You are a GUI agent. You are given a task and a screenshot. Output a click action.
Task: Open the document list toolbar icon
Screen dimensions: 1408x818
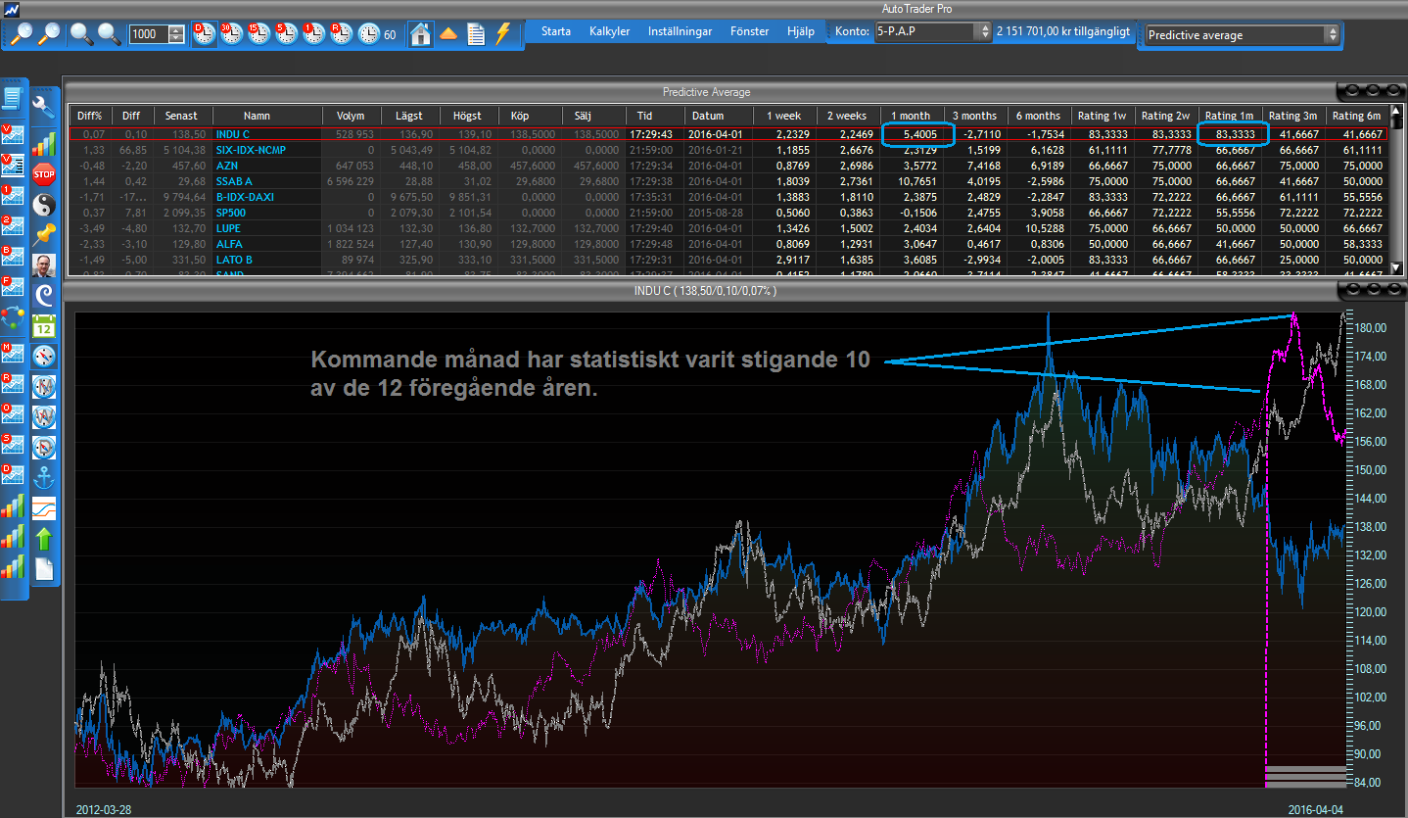pos(476,33)
